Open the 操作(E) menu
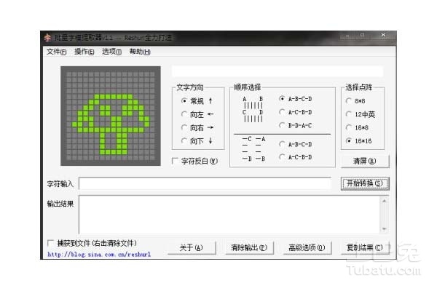437x291 pixels. (x=84, y=52)
